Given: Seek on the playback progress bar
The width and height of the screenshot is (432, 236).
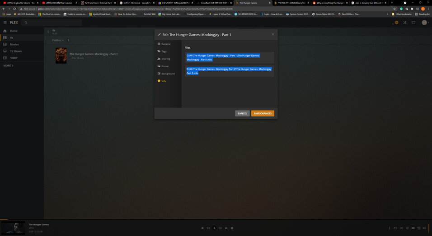Looking at the screenshot, I should [x=216, y=219].
